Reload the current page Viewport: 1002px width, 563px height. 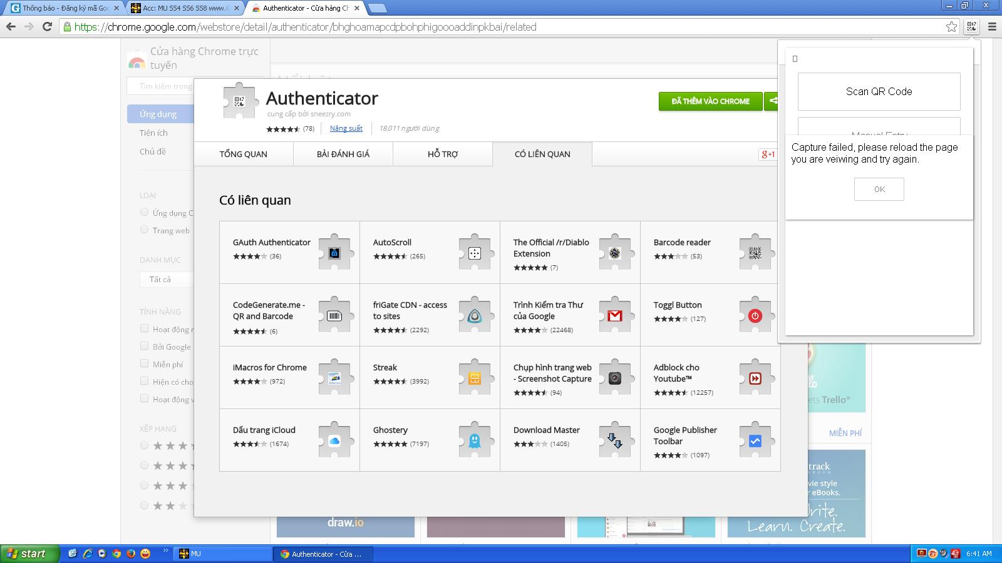tap(47, 26)
